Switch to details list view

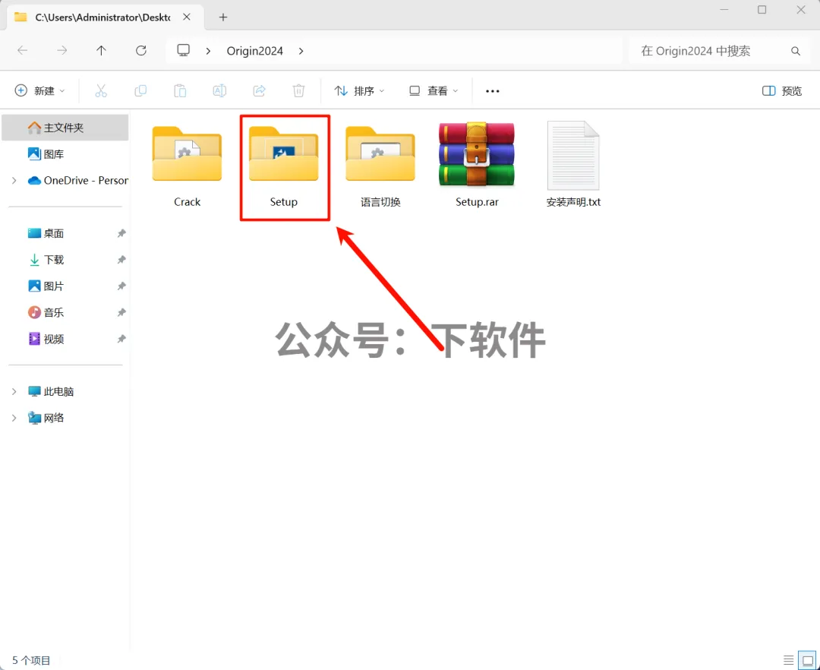pos(789,660)
